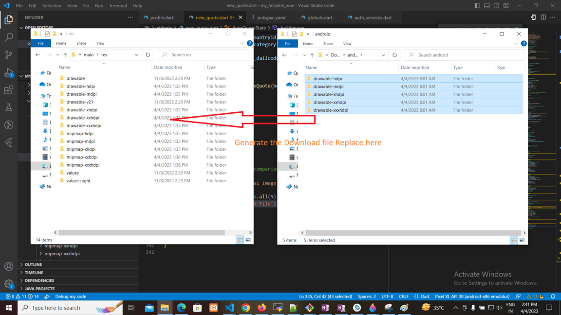
Task: Click Debug my code in status bar
Action: coord(70,297)
